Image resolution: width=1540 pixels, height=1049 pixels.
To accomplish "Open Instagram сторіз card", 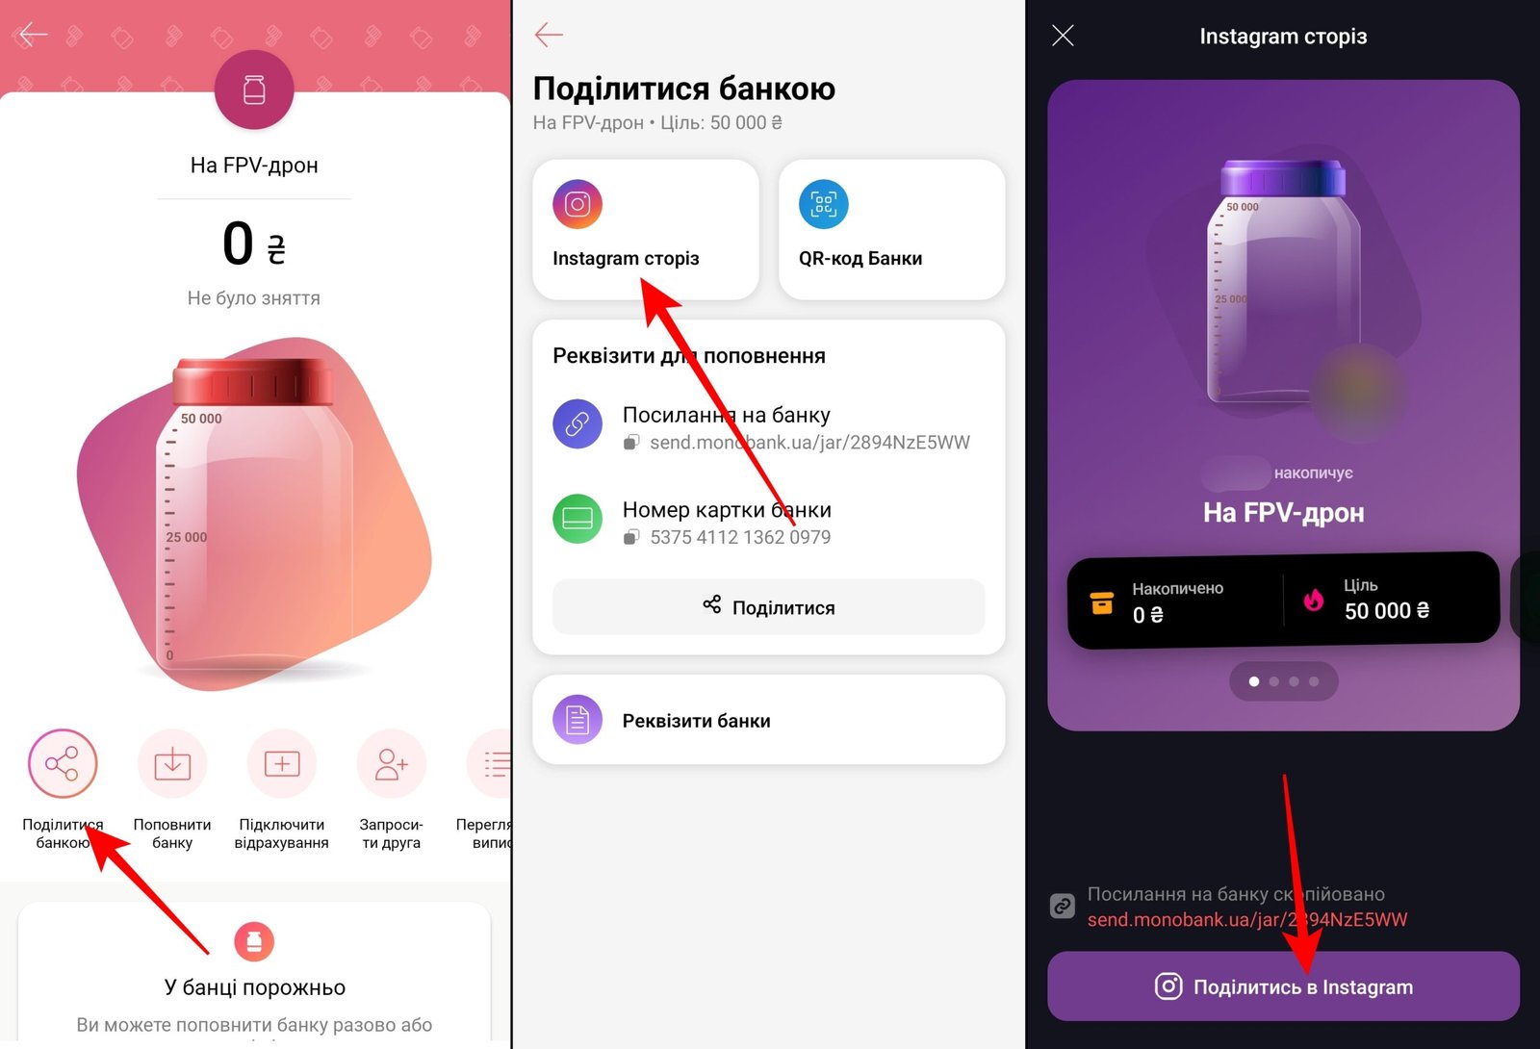I will pyautogui.click(x=646, y=229).
